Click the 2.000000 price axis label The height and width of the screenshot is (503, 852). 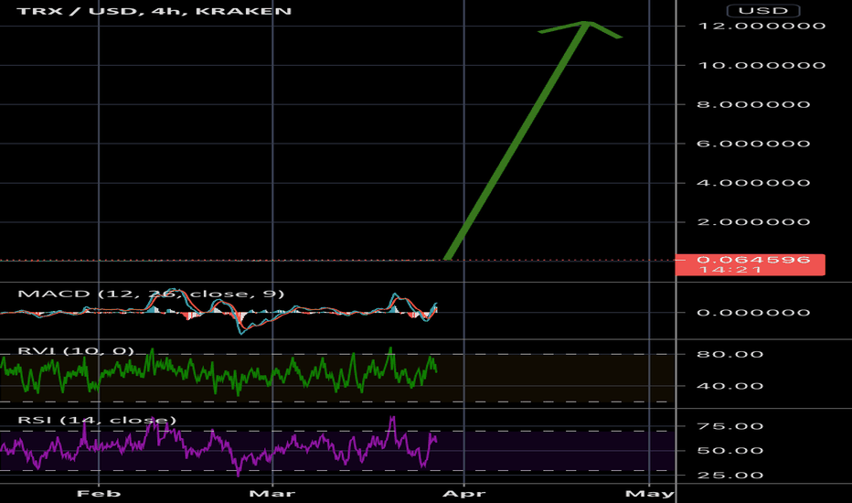click(x=753, y=222)
